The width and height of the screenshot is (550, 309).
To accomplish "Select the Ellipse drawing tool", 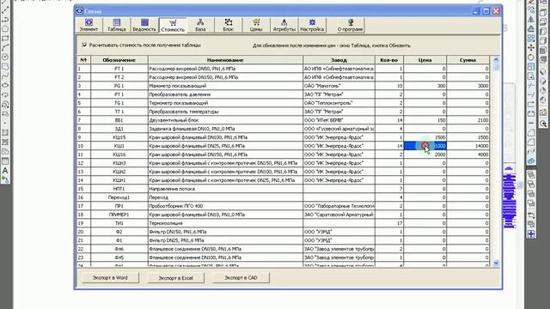I will pos(5,86).
